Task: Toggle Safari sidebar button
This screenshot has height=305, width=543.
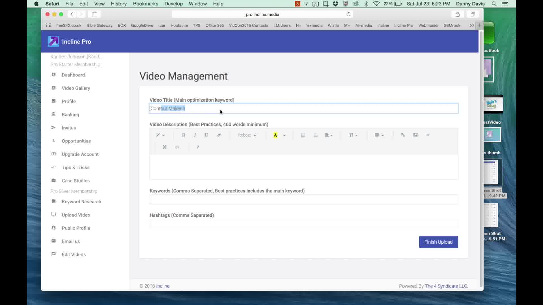Action: click(94, 14)
